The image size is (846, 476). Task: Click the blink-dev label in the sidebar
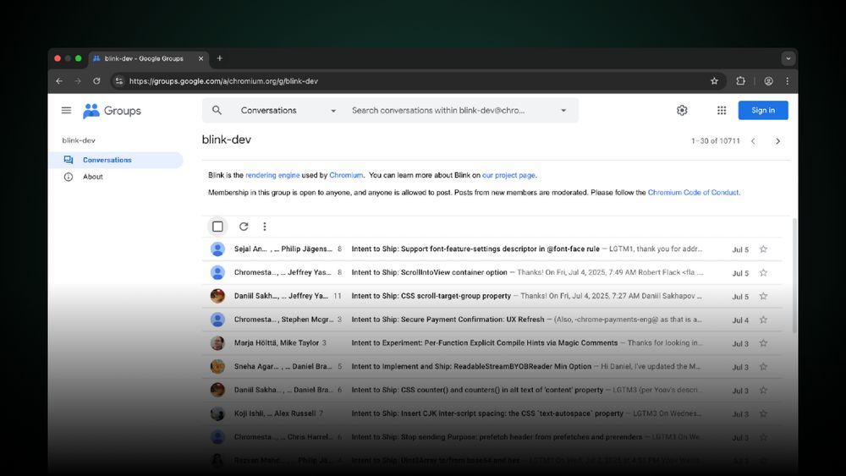click(x=79, y=140)
